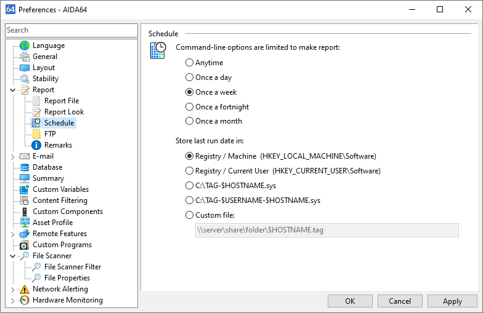Screen dimensions: 483x313
Task: Click the Summary monitor icon
Action: pos(25,178)
